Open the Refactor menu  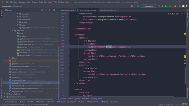35,2
